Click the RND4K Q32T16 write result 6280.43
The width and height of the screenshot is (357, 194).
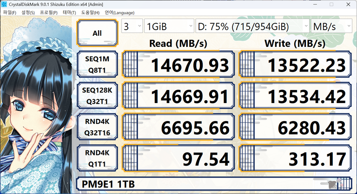click(295, 127)
